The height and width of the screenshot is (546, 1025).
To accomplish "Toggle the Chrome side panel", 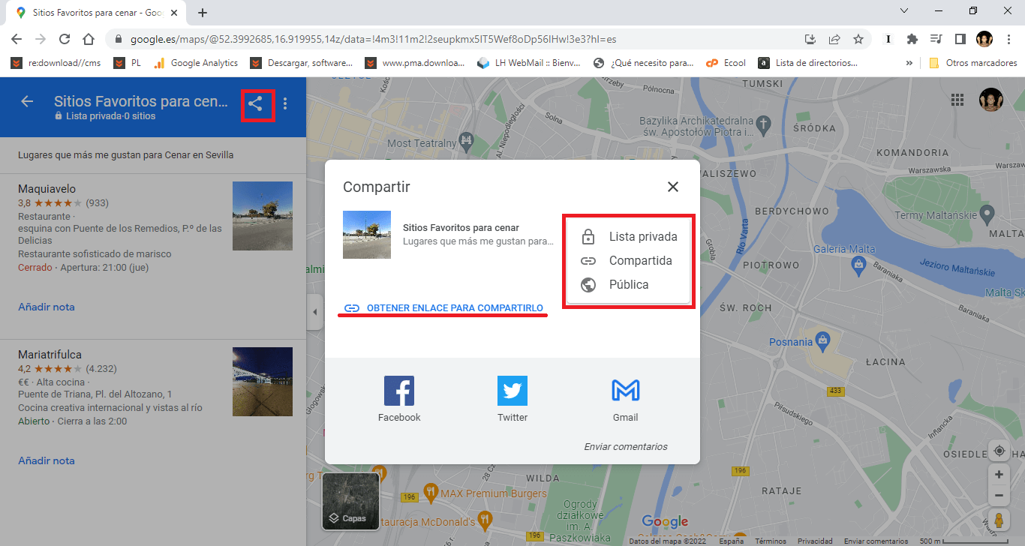I will (960, 39).
